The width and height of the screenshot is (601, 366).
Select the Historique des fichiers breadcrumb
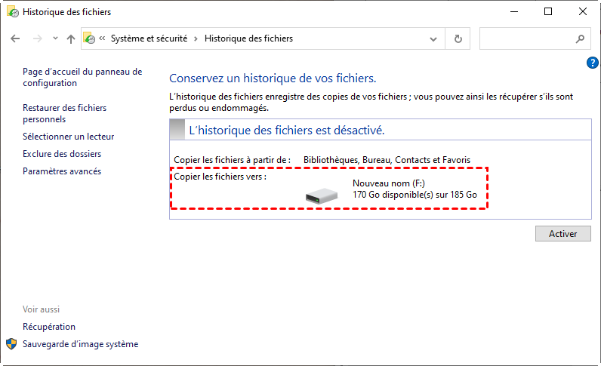click(248, 38)
